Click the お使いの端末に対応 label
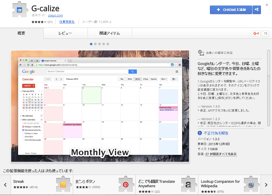Viewport: 272px width, 195px height. (x=219, y=53)
